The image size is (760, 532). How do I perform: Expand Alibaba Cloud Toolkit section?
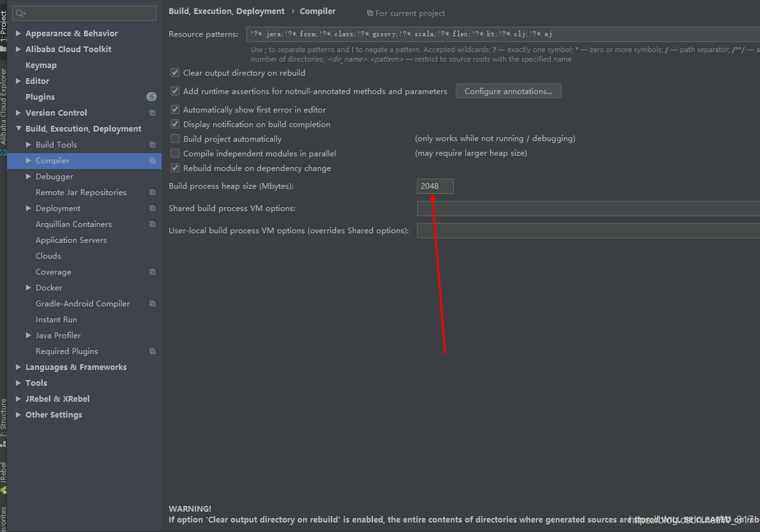18,50
